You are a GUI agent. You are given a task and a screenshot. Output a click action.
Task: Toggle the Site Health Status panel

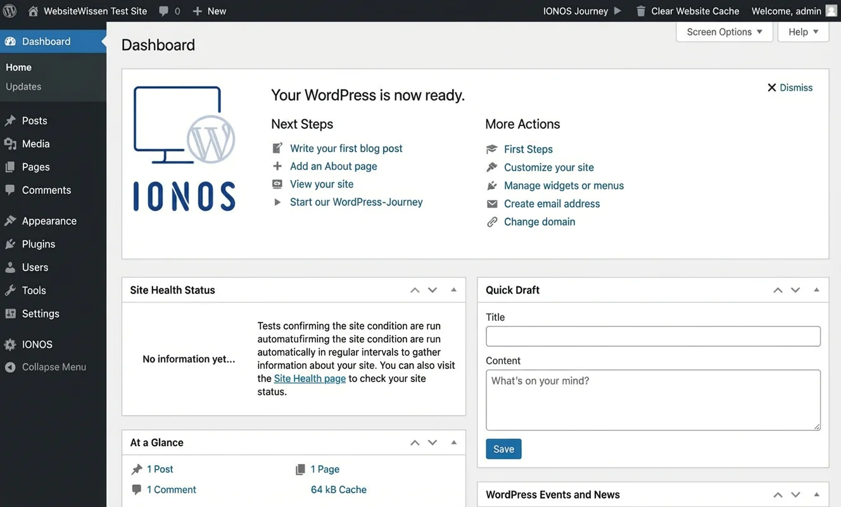pyautogui.click(x=453, y=290)
